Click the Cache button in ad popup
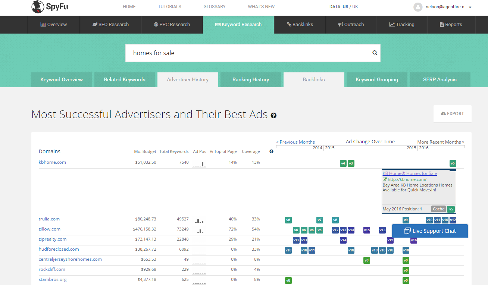The height and width of the screenshot is (285, 488). (439, 209)
